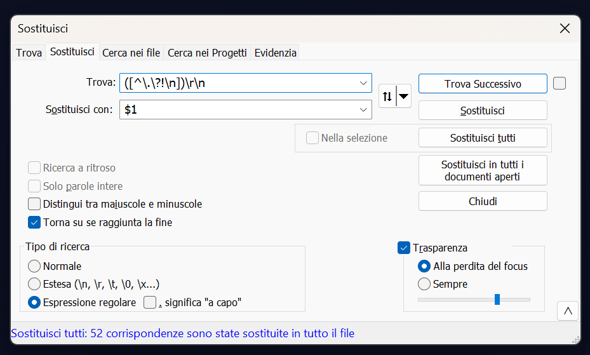Select the Estesa search type
Viewport: 590px width, 355px height.
click(x=34, y=284)
